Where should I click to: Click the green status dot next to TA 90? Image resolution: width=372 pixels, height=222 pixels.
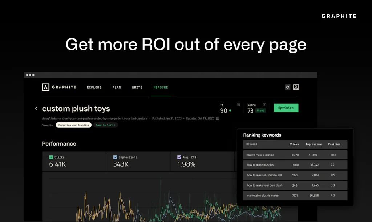pyautogui.click(x=230, y=110)
